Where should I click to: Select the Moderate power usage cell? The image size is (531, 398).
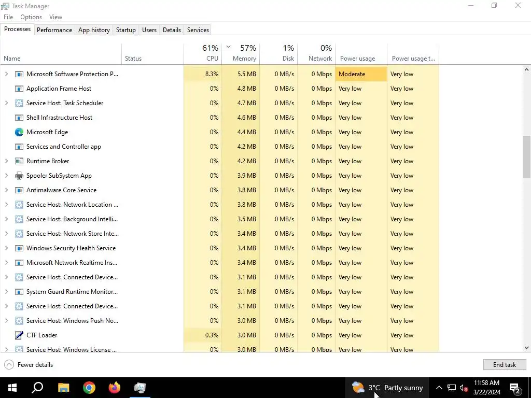(x=361, y=74)
